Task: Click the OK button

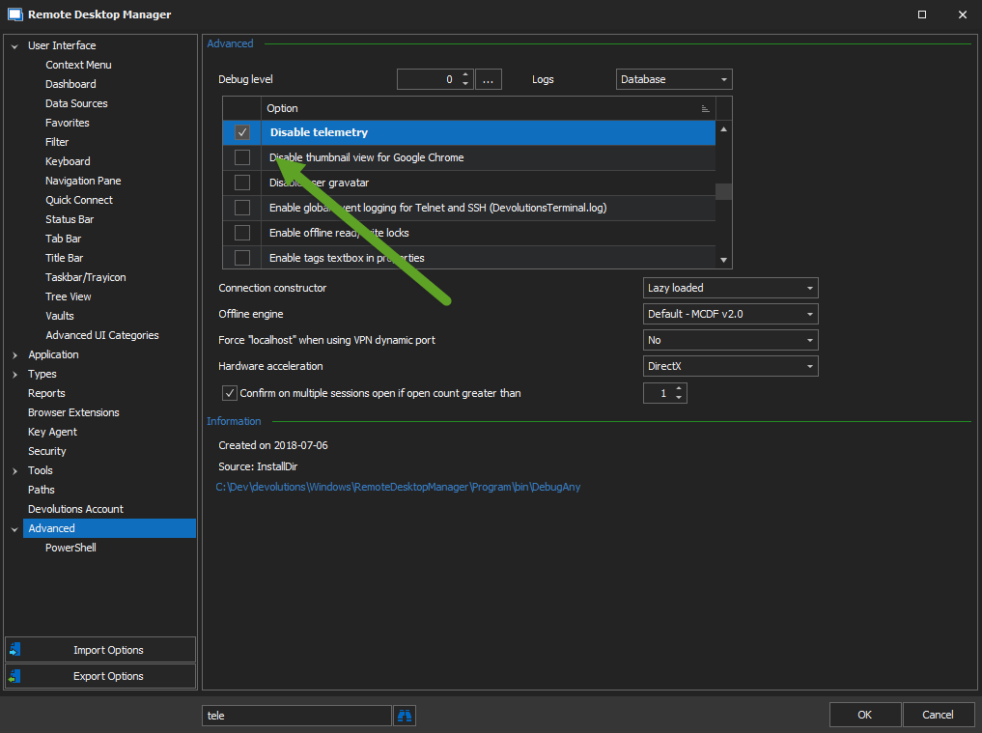Action: (865, 715)
